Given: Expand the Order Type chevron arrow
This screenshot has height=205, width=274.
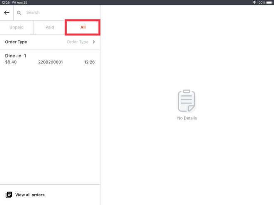Looking at the screenshot, I should [x=94, y=42].
